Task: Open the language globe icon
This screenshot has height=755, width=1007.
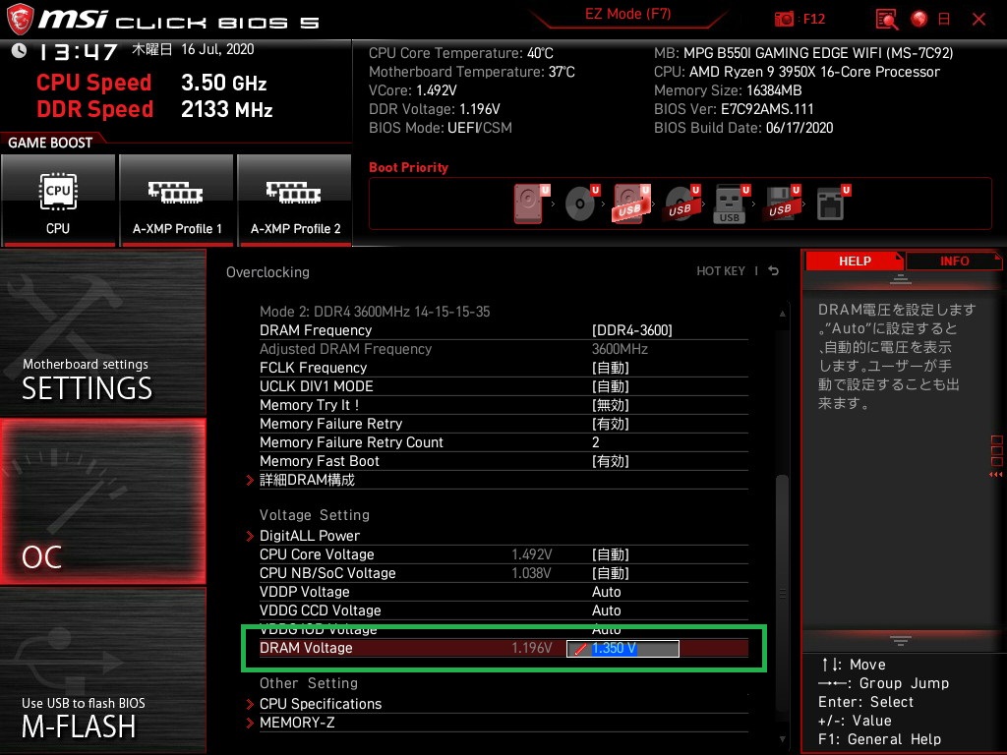Action: coord(919,20)
